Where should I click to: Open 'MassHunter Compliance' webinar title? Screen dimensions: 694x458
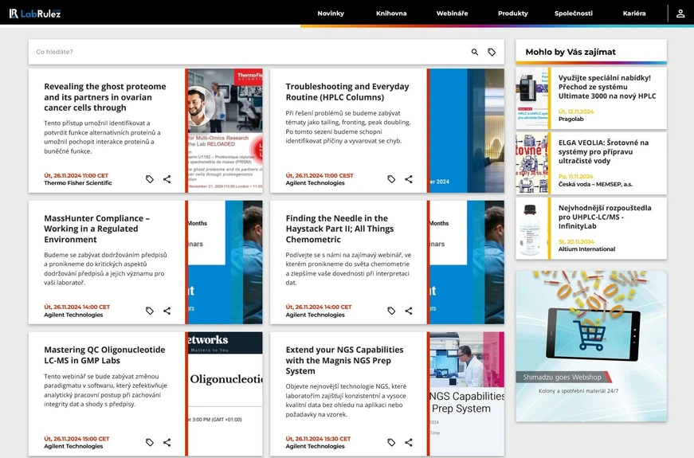point(96,229)
